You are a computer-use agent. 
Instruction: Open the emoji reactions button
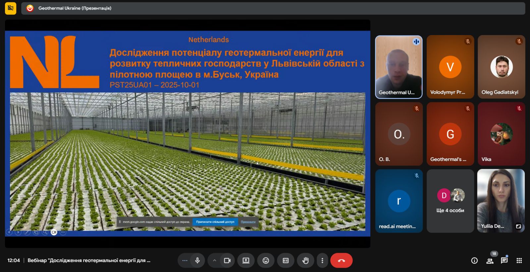click(x=266, y=260)
